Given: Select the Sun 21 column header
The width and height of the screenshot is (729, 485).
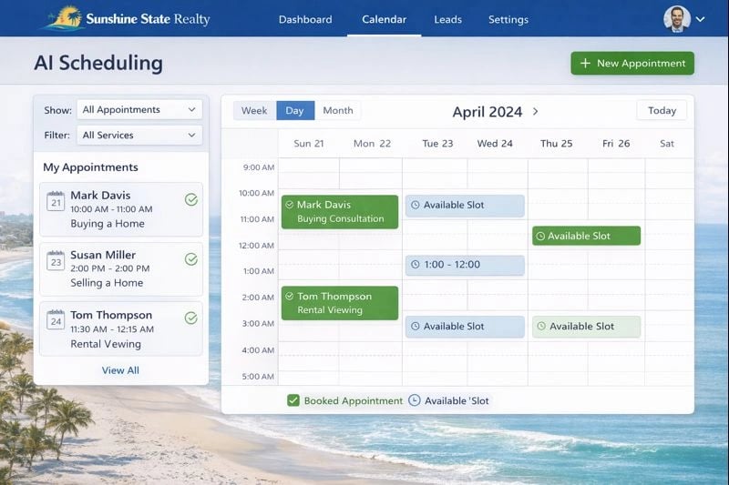Looking at the screenshot, I should point(309,144).
